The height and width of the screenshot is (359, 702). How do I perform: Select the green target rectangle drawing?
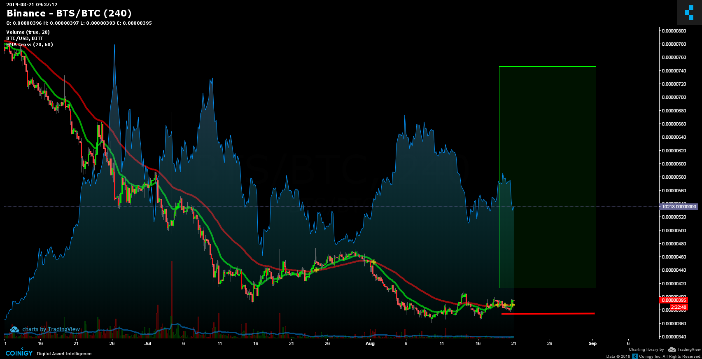pyautogui.click(x=547, y=177)
